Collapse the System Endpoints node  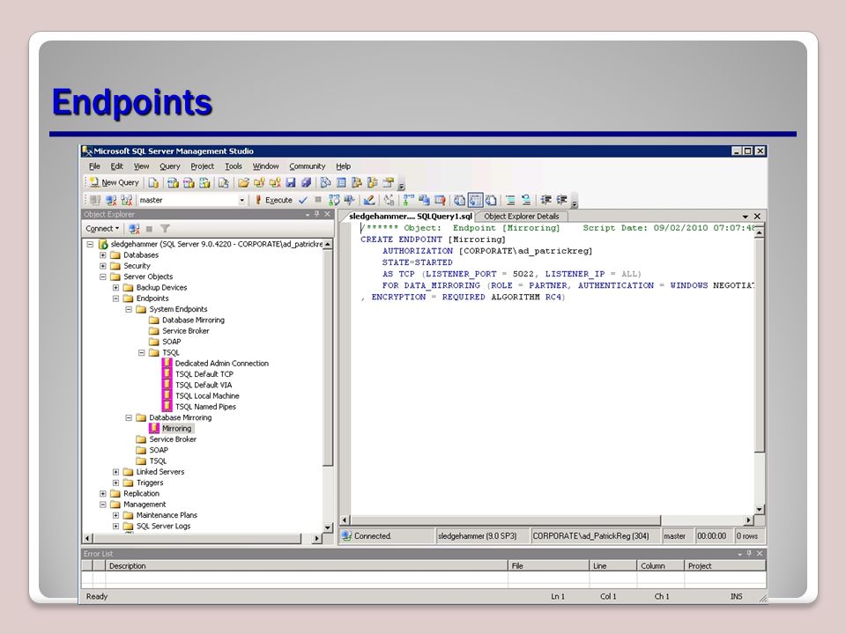tap(129, 309)
